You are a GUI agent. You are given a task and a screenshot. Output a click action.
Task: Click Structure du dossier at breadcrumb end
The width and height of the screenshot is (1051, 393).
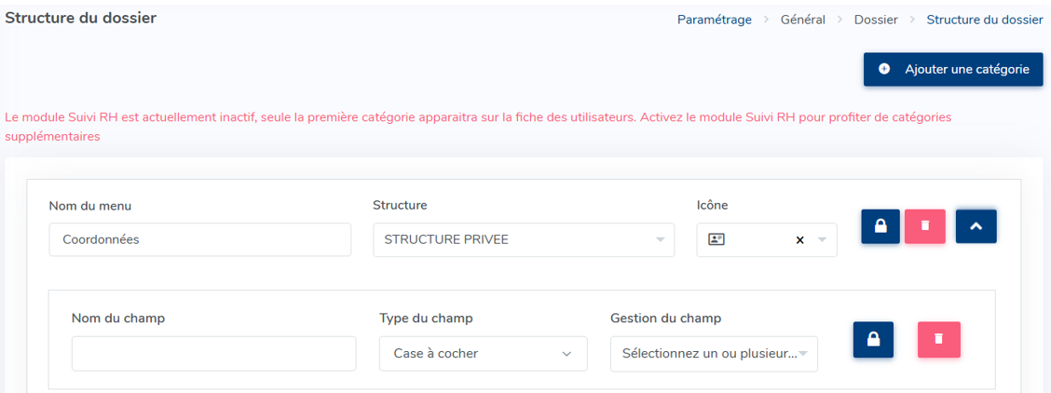(984, 20)
